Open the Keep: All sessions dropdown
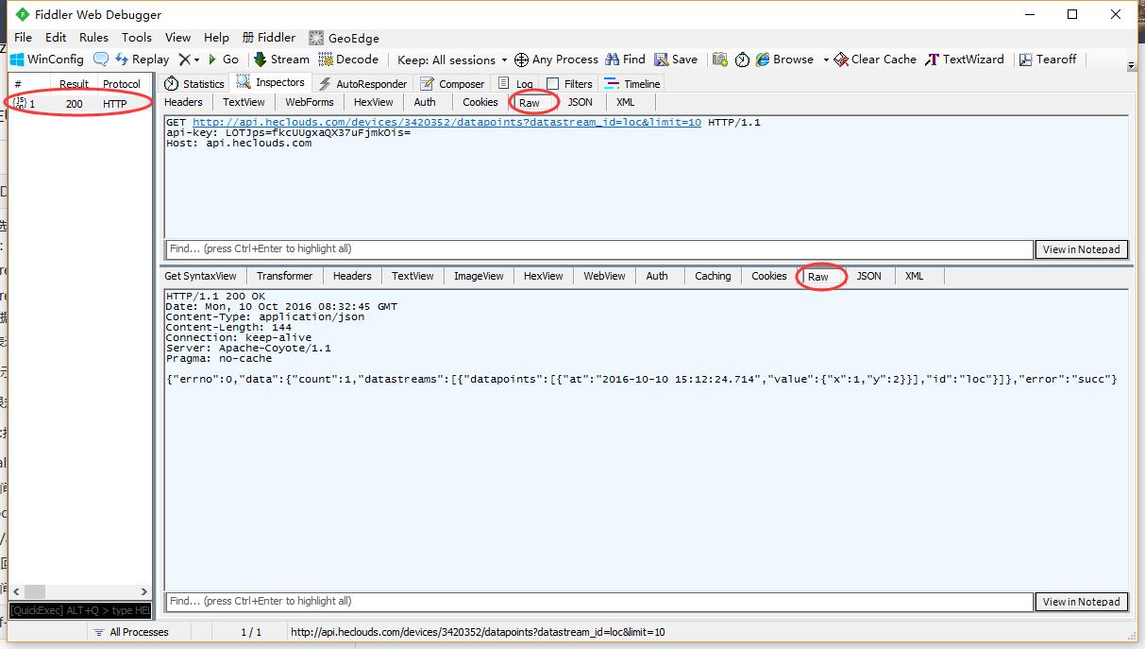 452,59
